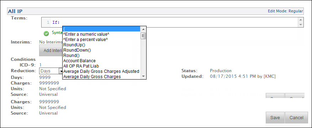Click the Updated 08/17/2015 timestamp

pos(243,76)
